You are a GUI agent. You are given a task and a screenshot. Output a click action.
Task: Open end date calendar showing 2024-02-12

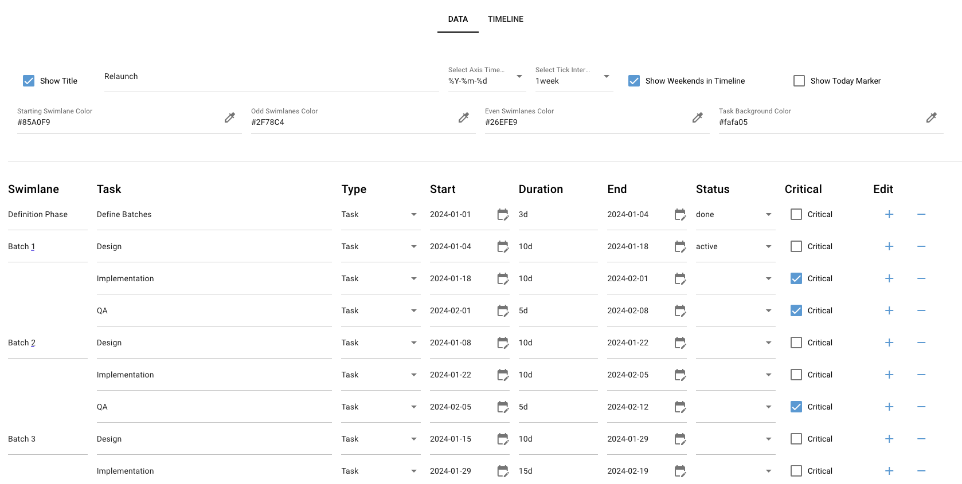[x=680, y=407]
